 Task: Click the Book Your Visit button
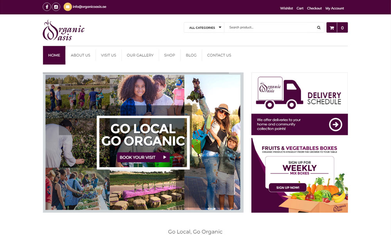[143, 157]
